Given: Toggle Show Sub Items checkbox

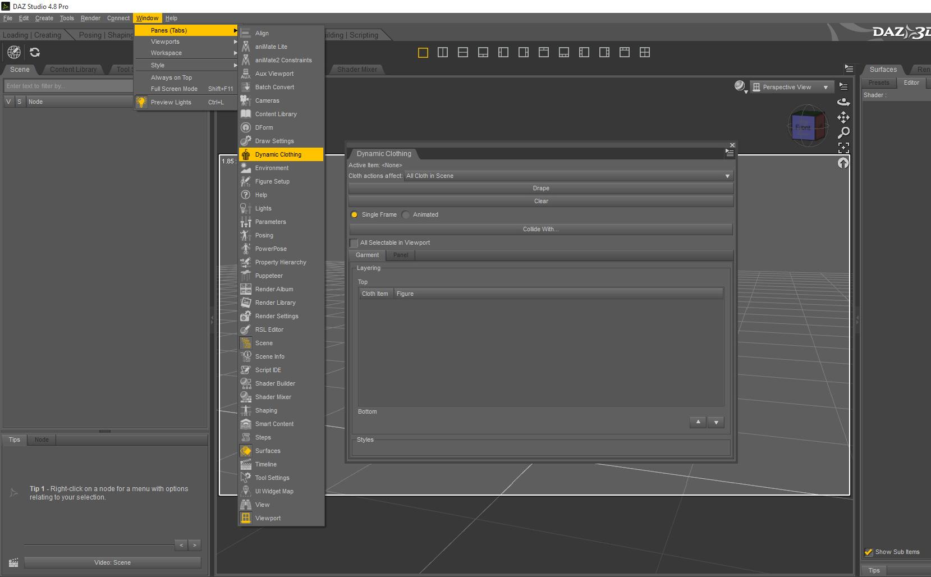Looking at the screenshot, I should click(869, 552).
